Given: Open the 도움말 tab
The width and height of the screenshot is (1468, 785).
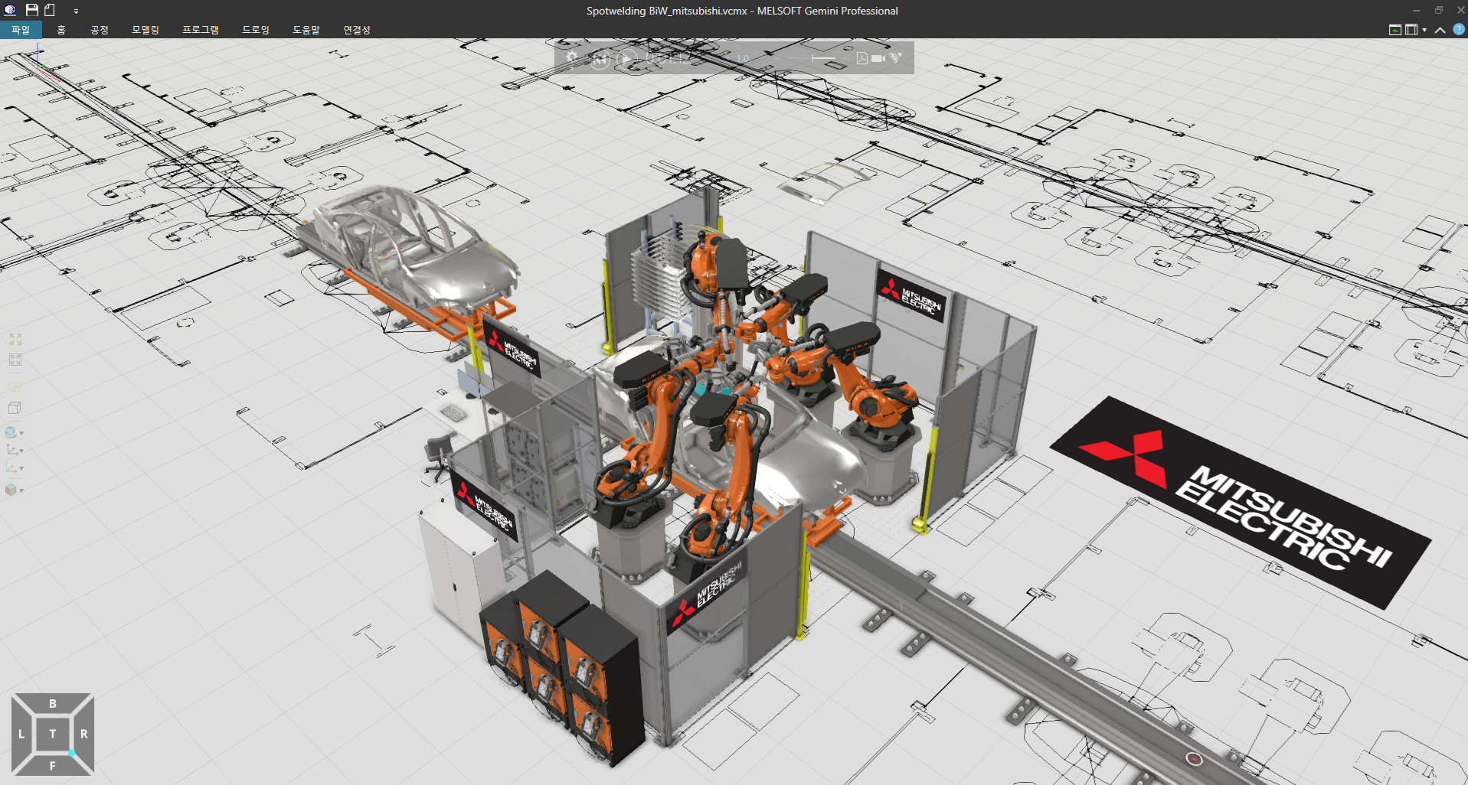Looking at the screenshot, I should [306, 30].
